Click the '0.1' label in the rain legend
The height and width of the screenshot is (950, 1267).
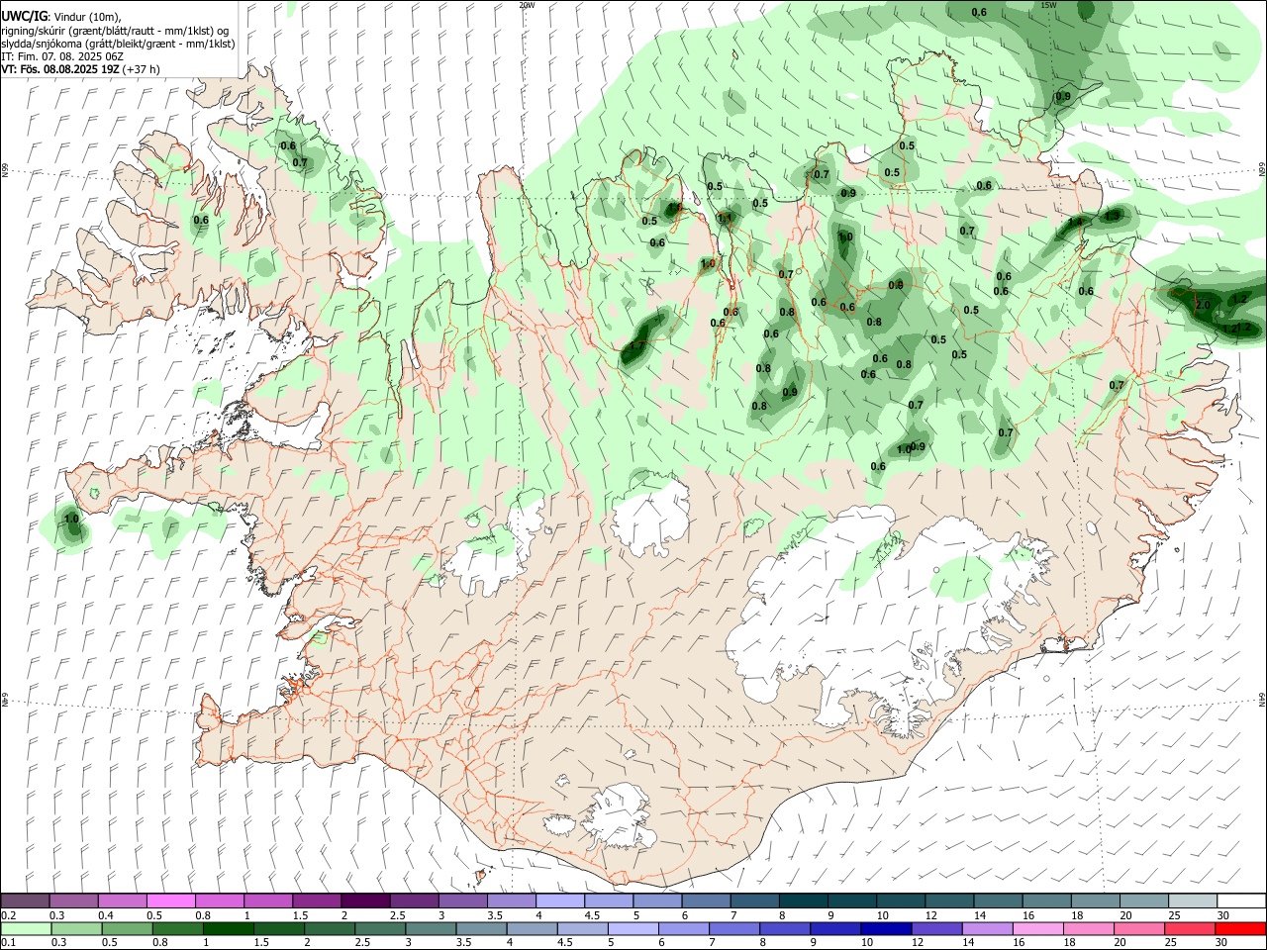(x=9, y=943)
